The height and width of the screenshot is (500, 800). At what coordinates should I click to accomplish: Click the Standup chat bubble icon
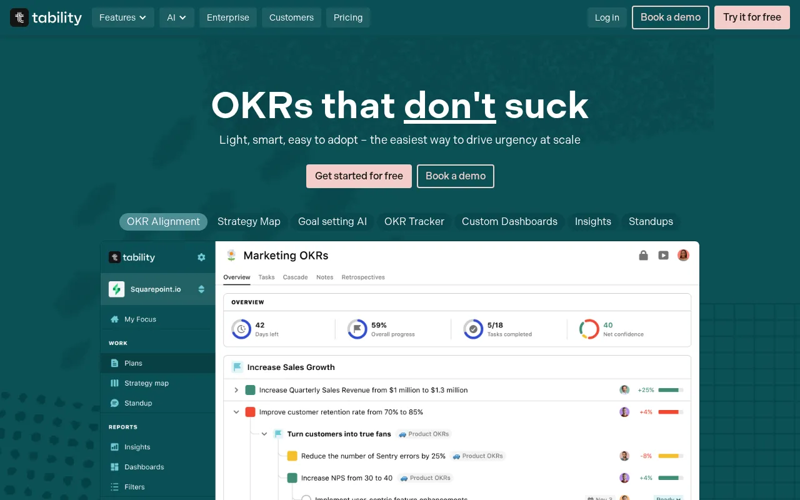coord(114,403)
